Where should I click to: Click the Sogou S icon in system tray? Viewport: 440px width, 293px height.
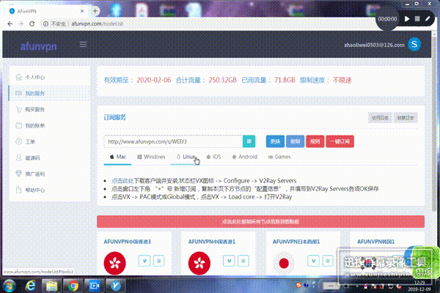298,285
